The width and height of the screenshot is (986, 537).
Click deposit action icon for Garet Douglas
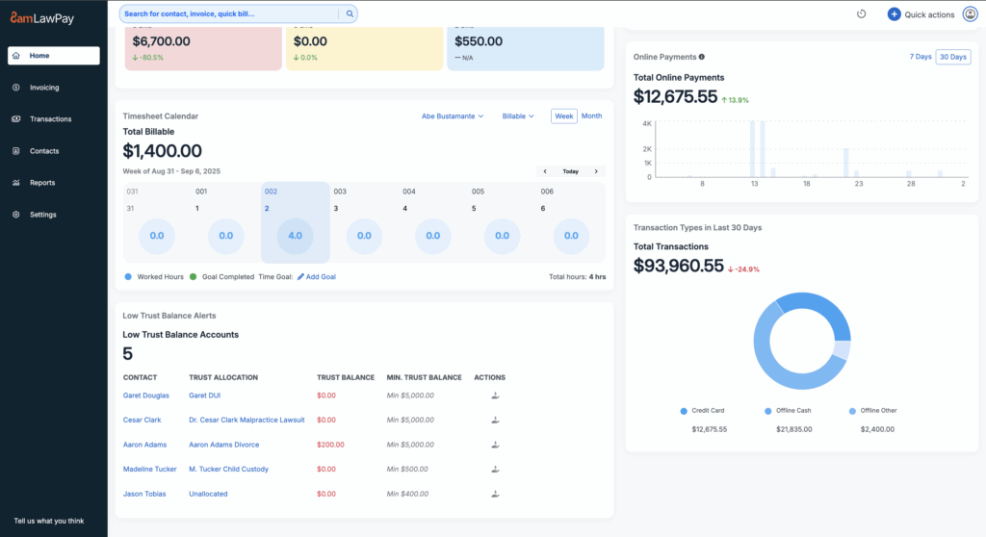pos(495,396)
